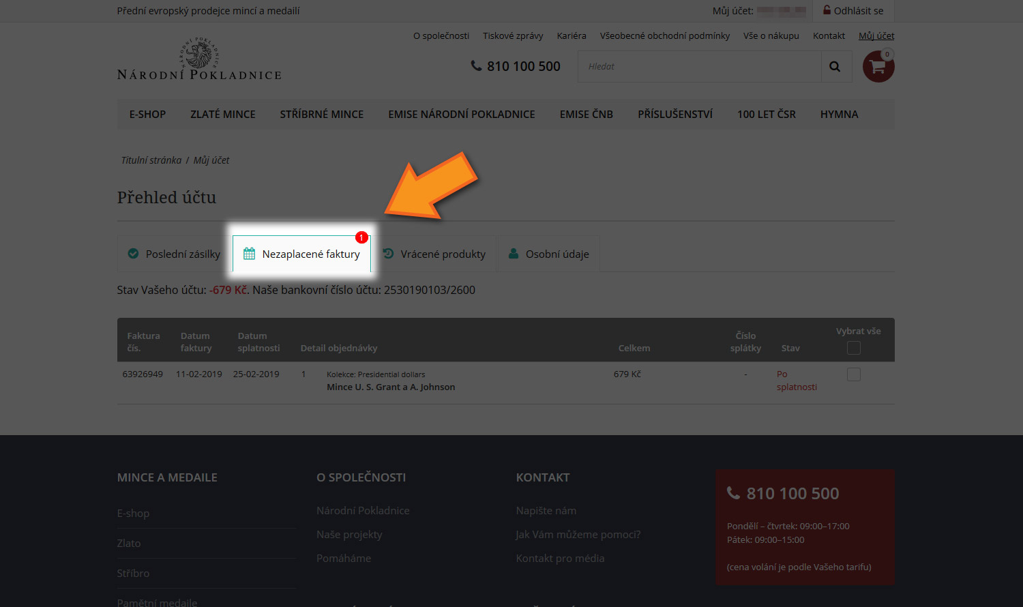Click the calendar icon of Nezaplacené faktury
This screenshot has height=607, width=1023.
point(250,254)
